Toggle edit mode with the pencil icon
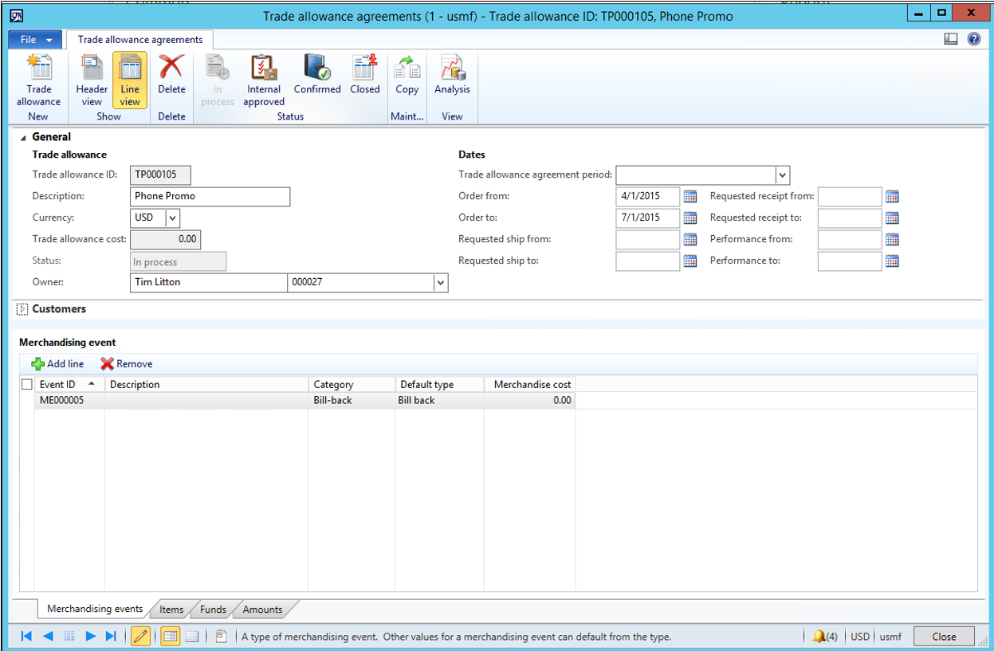The image size is (994, 651). point(140,636)
